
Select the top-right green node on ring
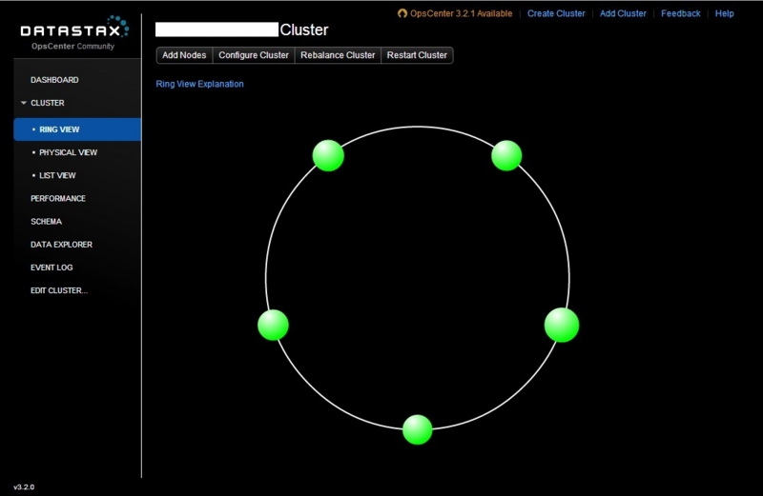506,155
